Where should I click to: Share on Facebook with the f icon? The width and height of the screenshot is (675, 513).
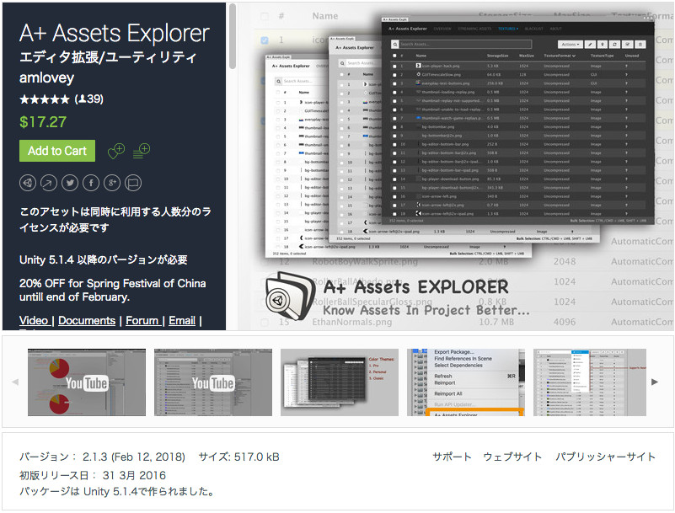pos(91,183)
